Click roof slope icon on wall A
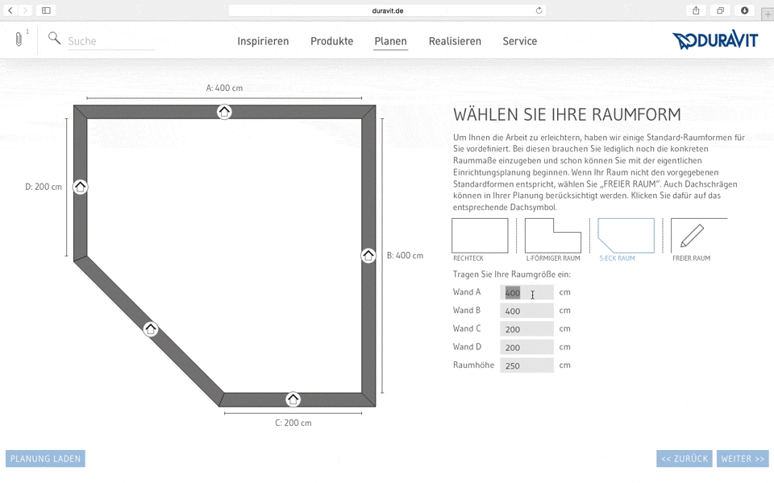The height and width of the screenshot is (483, 774). [224, 112]
